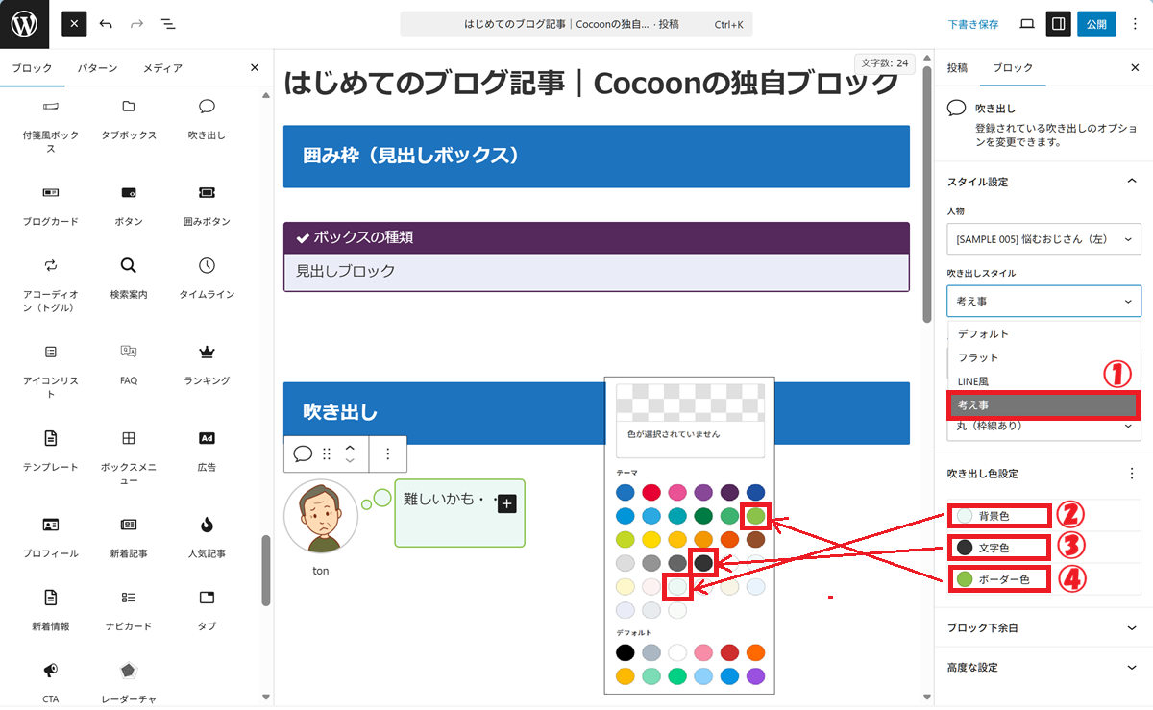1153x710 pixels.
Task: Click the WordPress logo icon
Action: point(24,24)
